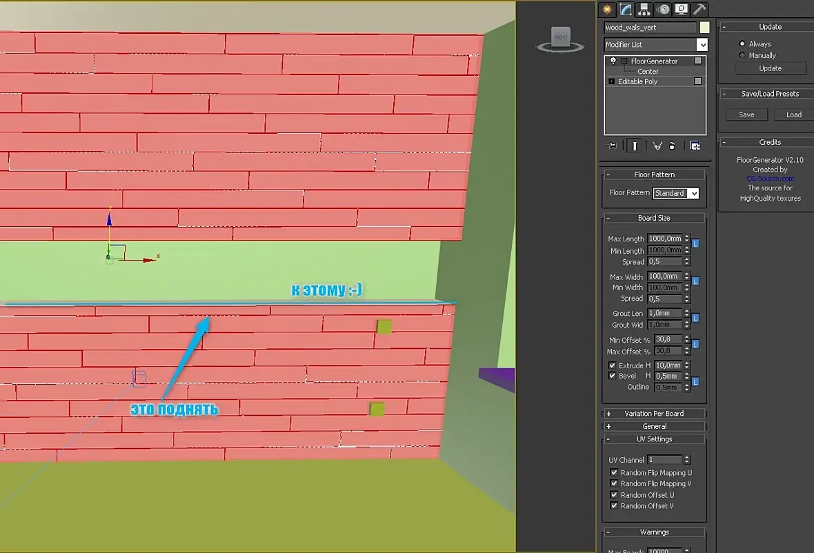Viewport: 814px width, 553px height.
Task: Toggle Random Offset U checkbox
Action: [614, 495]
